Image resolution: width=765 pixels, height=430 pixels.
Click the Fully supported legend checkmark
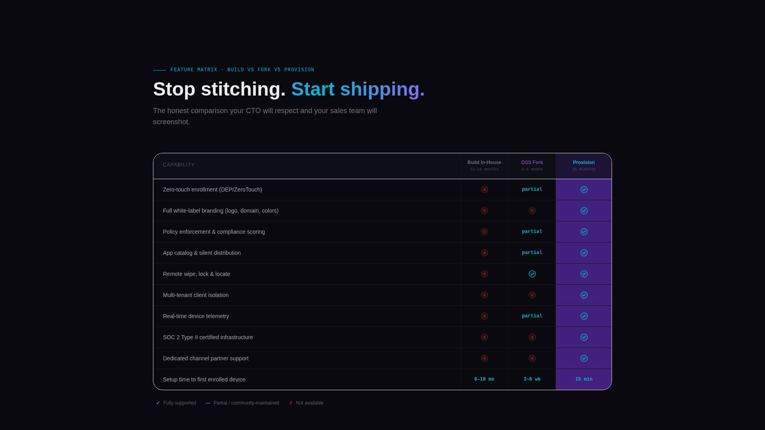pos(157,403)
